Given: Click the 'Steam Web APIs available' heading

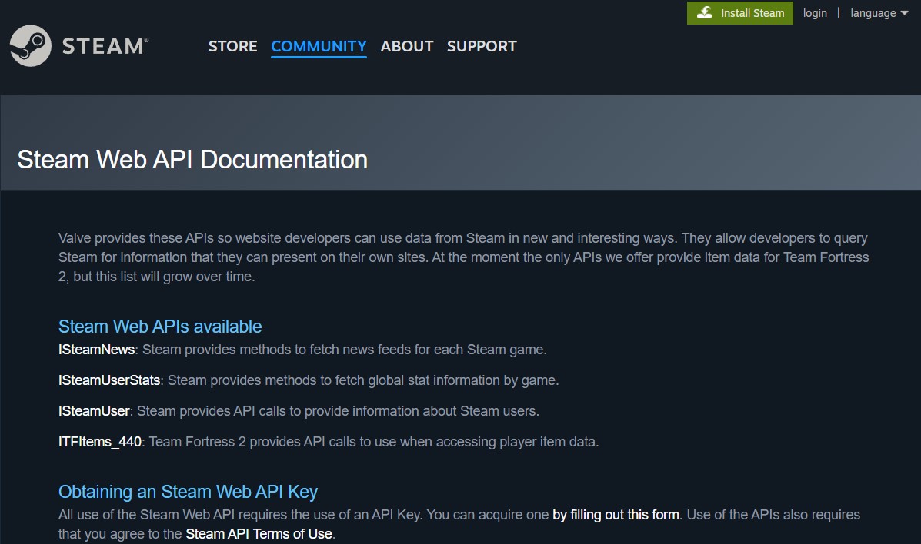Looking at the screenshot, I should point(160,327).
